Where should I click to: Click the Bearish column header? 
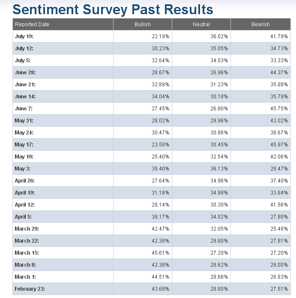click(x=260, y=24)
